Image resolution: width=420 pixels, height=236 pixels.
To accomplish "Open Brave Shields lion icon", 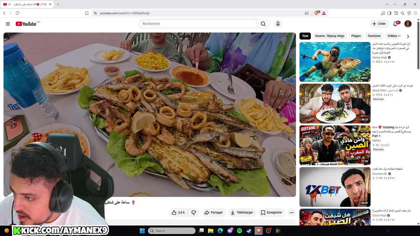I will tap(317, 13).
